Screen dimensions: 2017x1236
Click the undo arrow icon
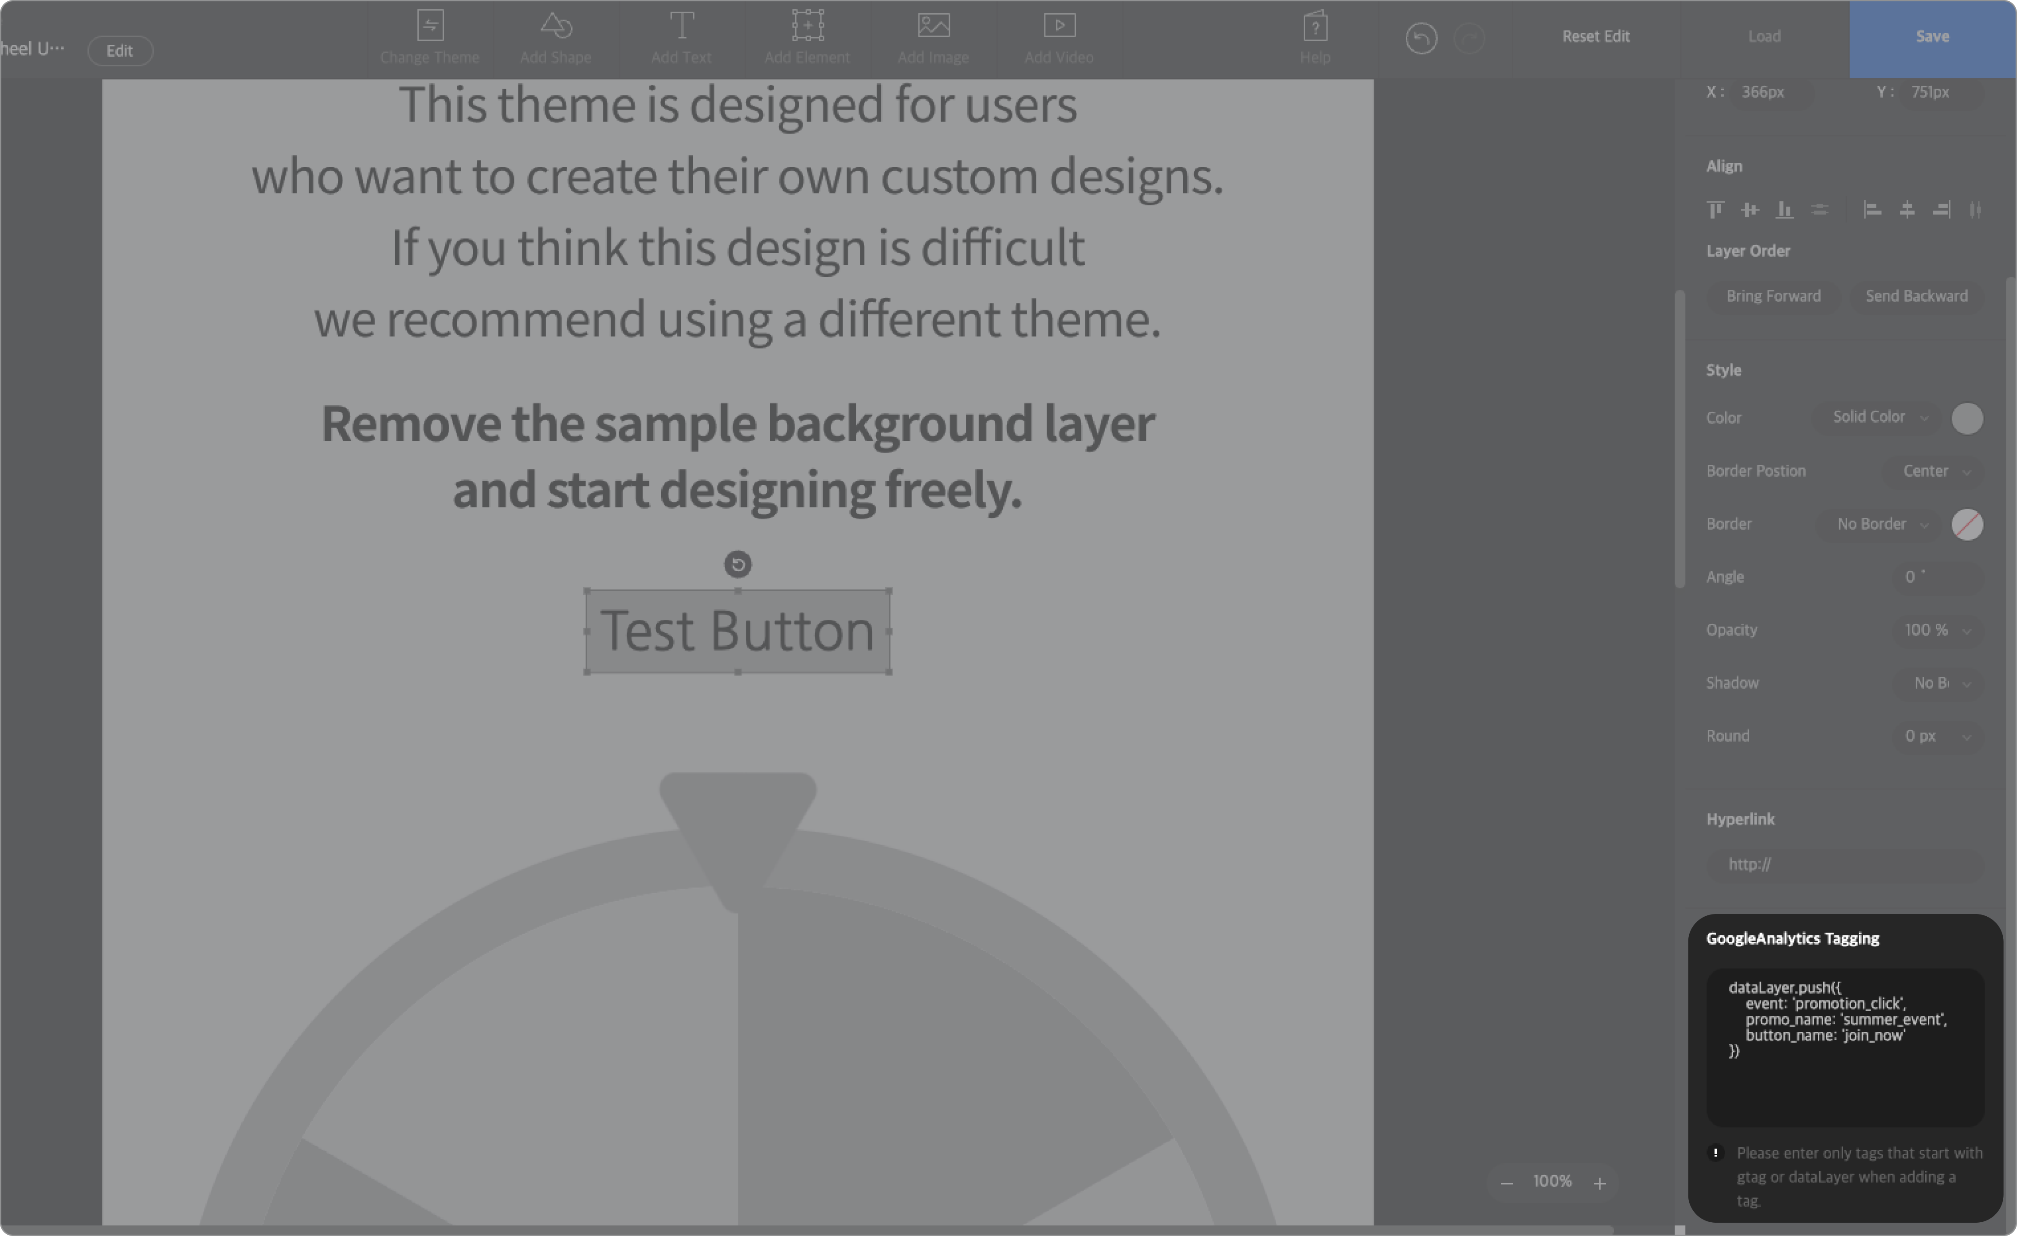click(x=1421, y=39)
